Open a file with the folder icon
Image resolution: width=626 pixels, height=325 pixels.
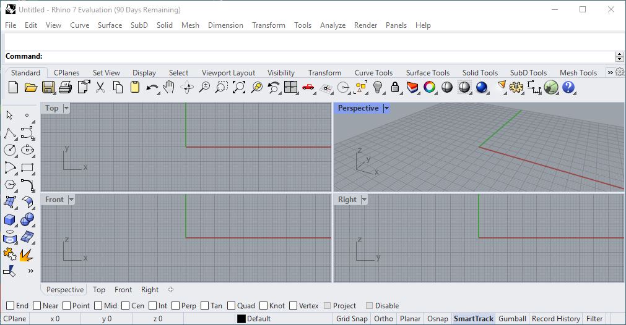click(x=31, y=87)
